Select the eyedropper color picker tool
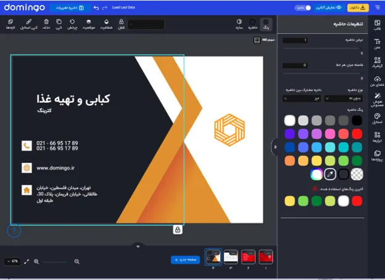Image resolution: width=385 pixels, height=280 pixels. (x=330, y=175)
